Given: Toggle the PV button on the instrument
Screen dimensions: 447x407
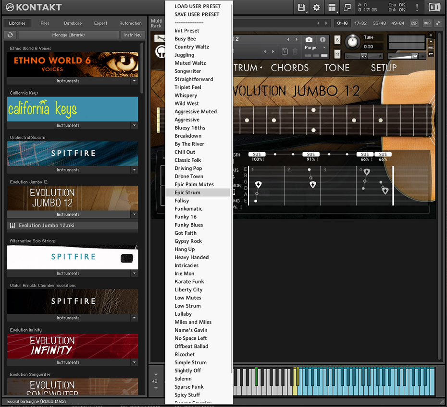Looking at the screenshot, I should (x=431, y=54).
